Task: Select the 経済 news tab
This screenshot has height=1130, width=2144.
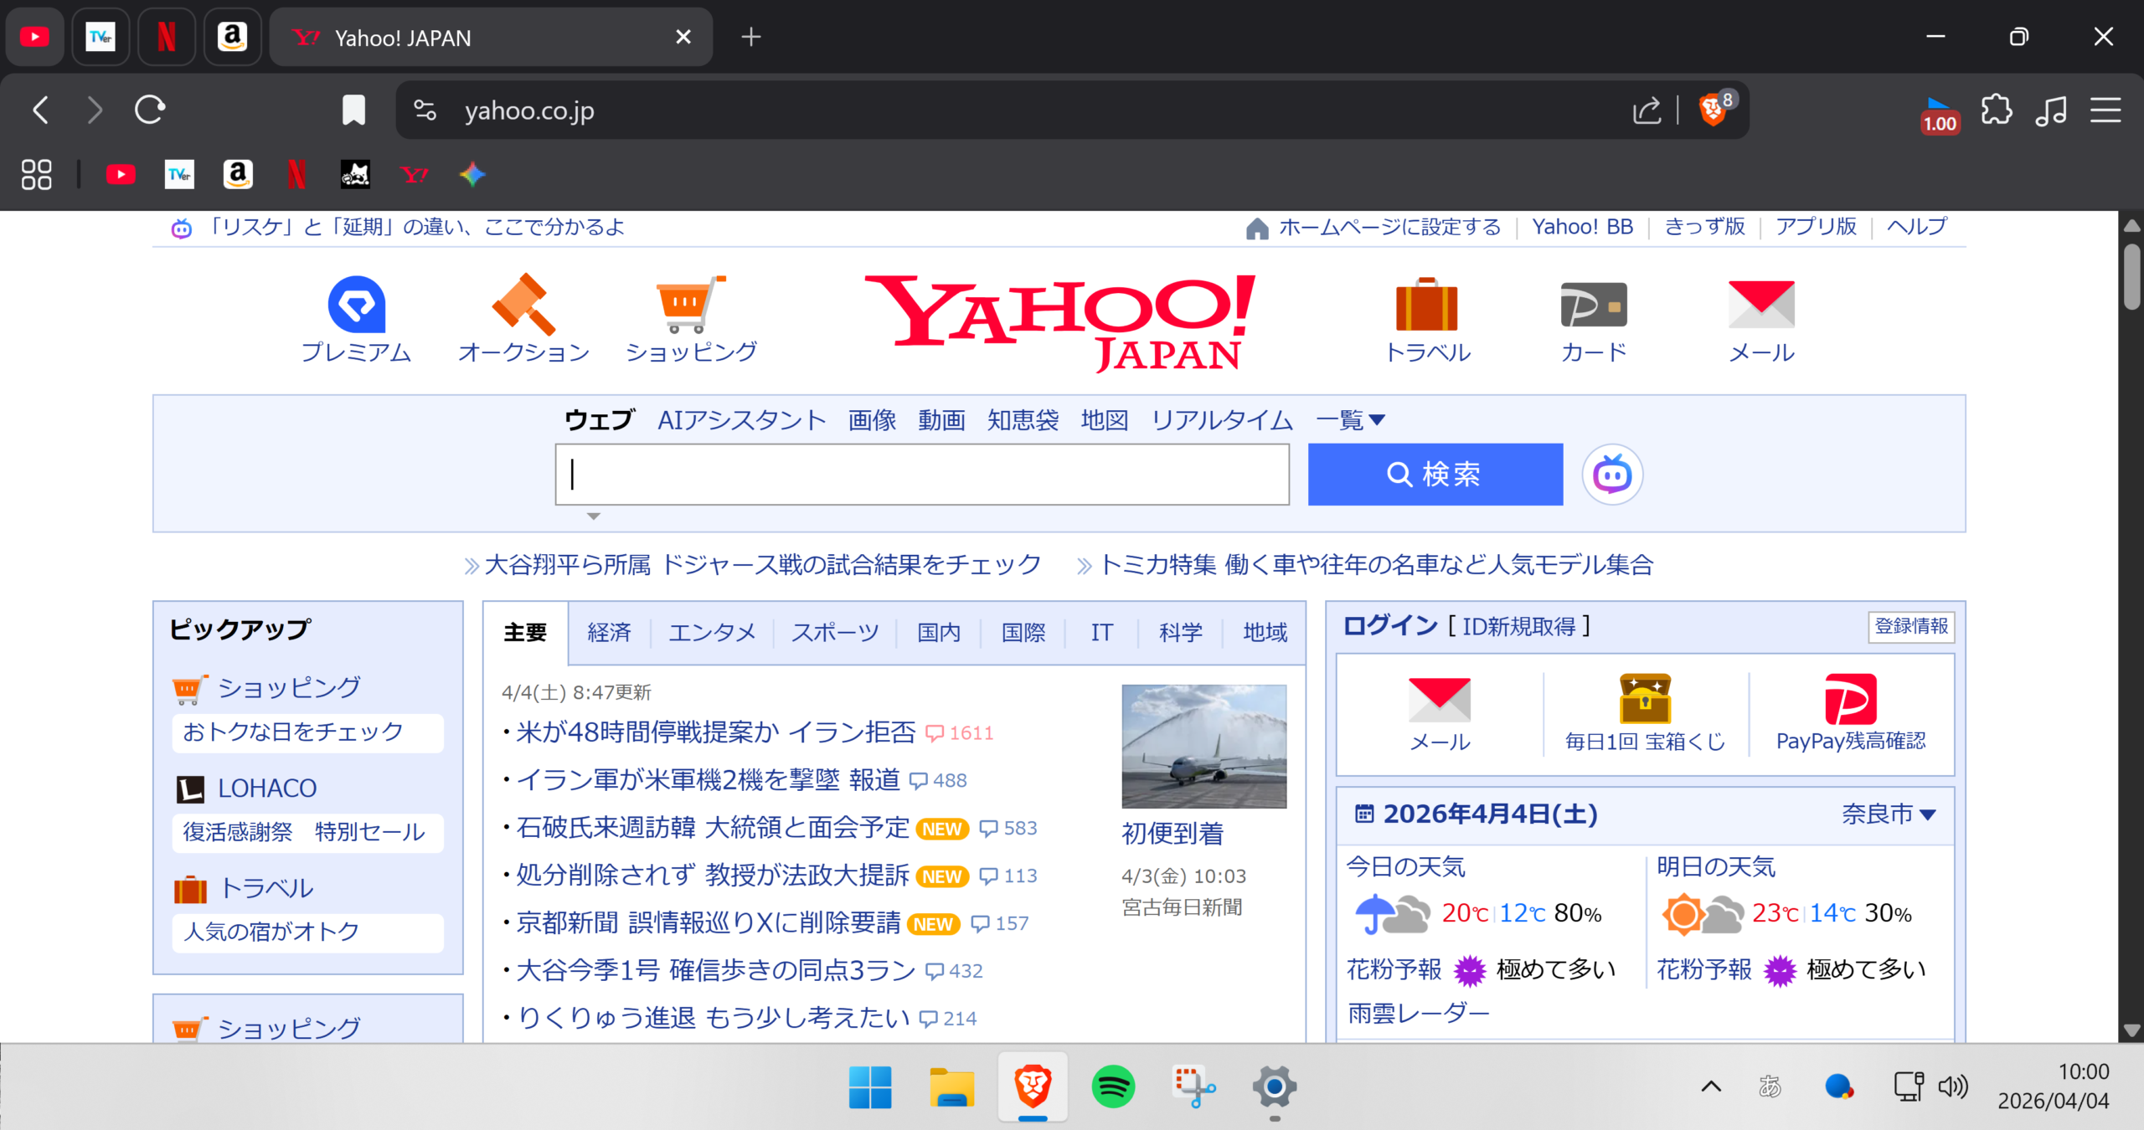Action: pyautogui.click(x=609, y=633)
